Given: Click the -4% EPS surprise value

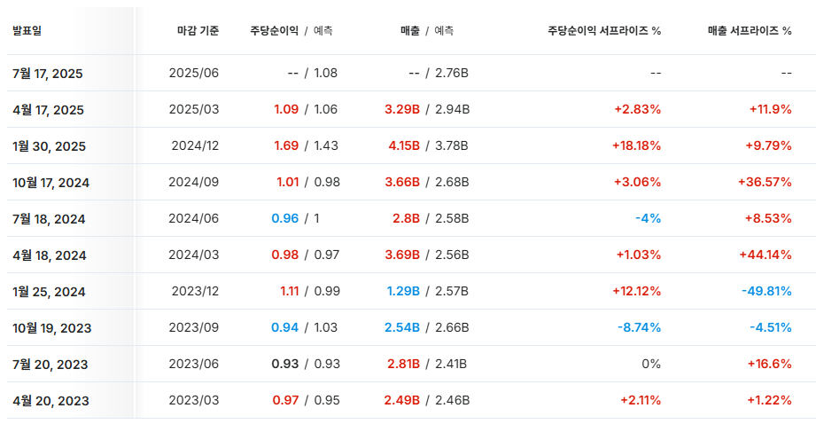Looking at the screenshot, I should point(648,219).
